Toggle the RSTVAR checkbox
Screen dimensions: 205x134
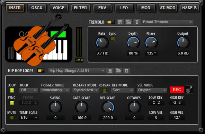point(105,90)
